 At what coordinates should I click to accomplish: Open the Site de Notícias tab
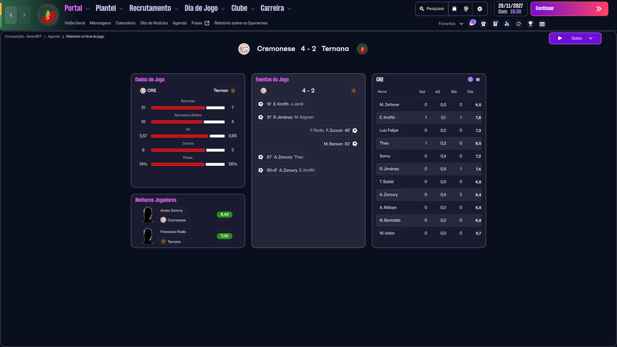(x=154, y=23)
